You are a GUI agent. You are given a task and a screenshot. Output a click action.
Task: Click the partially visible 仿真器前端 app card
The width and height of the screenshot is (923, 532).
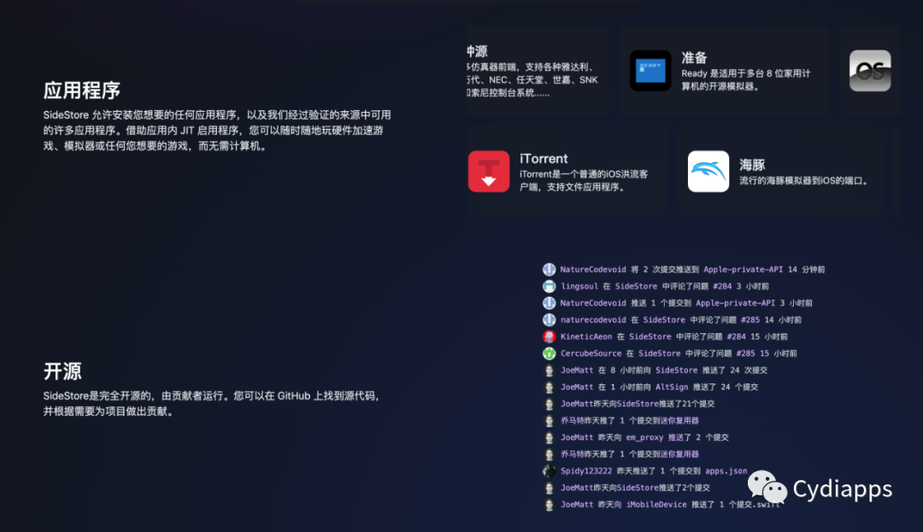click(538, 71)
